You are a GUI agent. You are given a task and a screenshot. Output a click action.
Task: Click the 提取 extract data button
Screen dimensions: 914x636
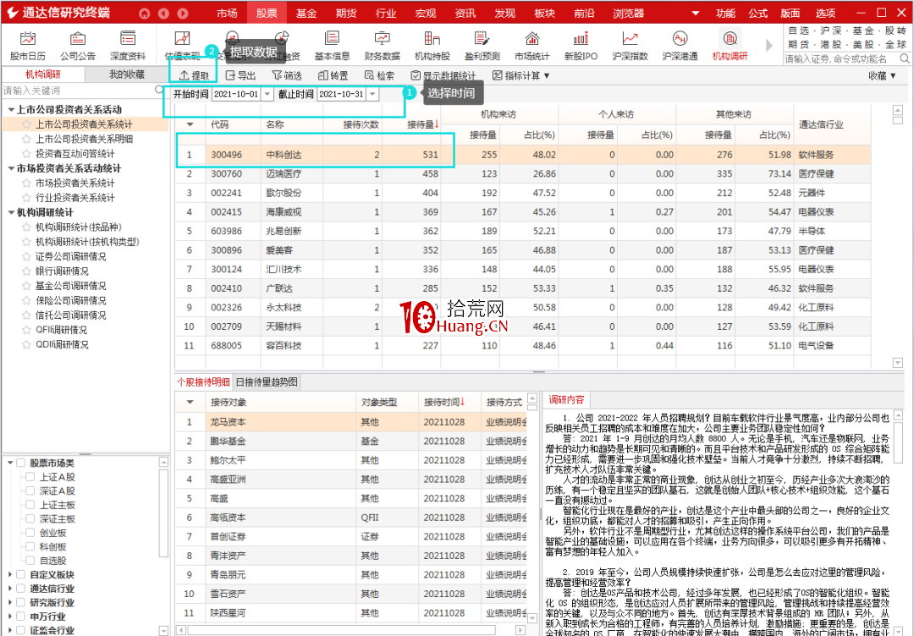pos(195,74)
